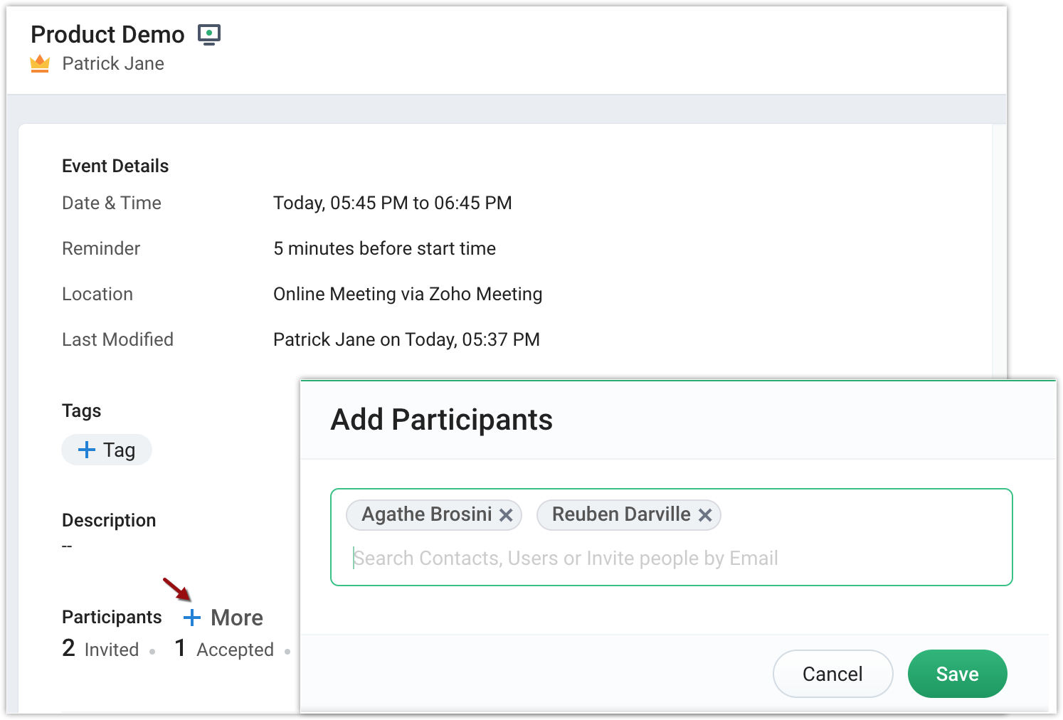Show the 2 Invited participants
Image resolution: width=1063 pixels, height=720 pixels.
click(x=100, y=649)
